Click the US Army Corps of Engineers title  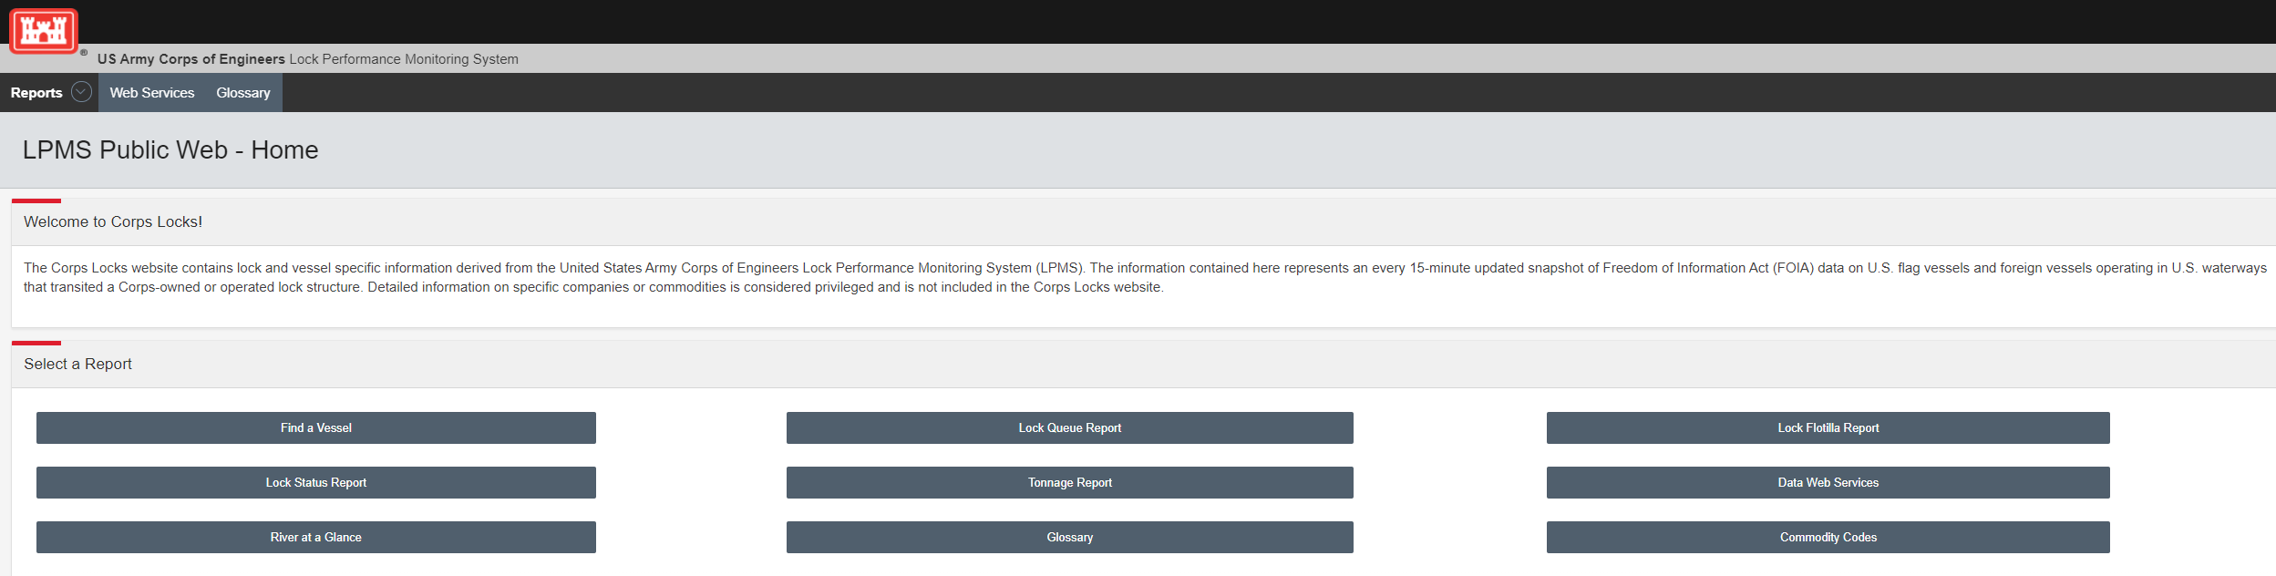tap(191, 59)
